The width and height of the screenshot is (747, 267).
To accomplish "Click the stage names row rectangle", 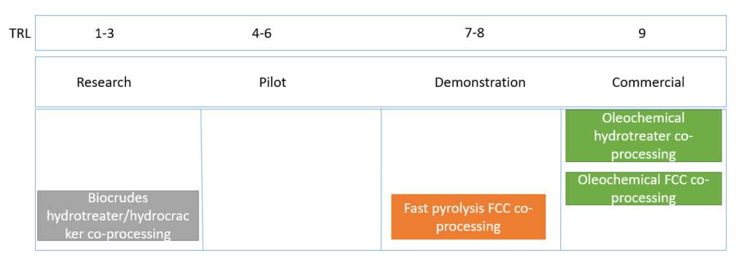I will [x=381, y=82].
